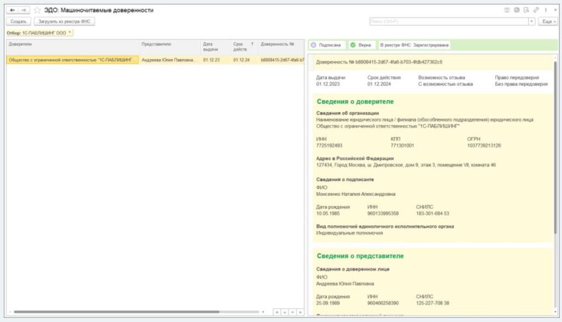This screenshot has width=562, height=322.
Task: Click Загрузить из реестра ФНС button
Action: (x=65, y=21)
